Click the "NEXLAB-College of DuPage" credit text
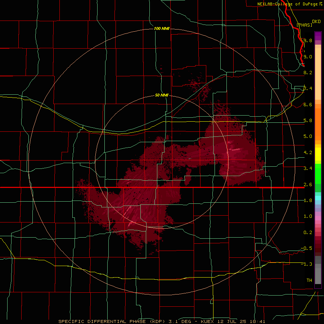 pos(287,4)
